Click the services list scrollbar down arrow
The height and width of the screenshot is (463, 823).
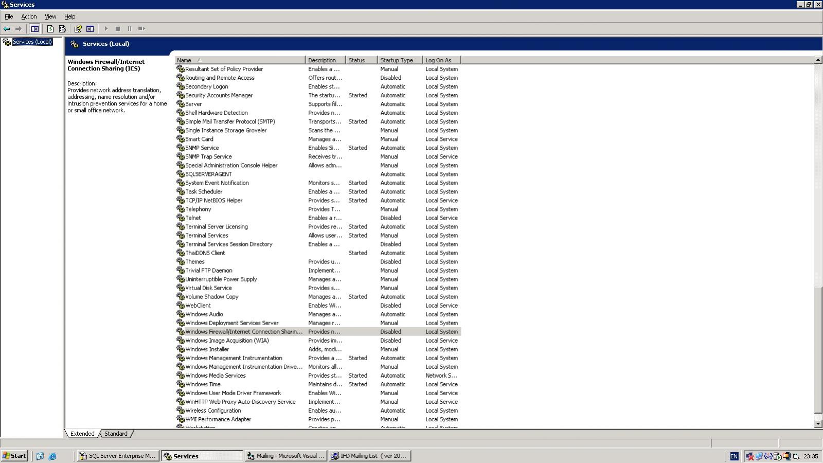(x=818, y=423)
